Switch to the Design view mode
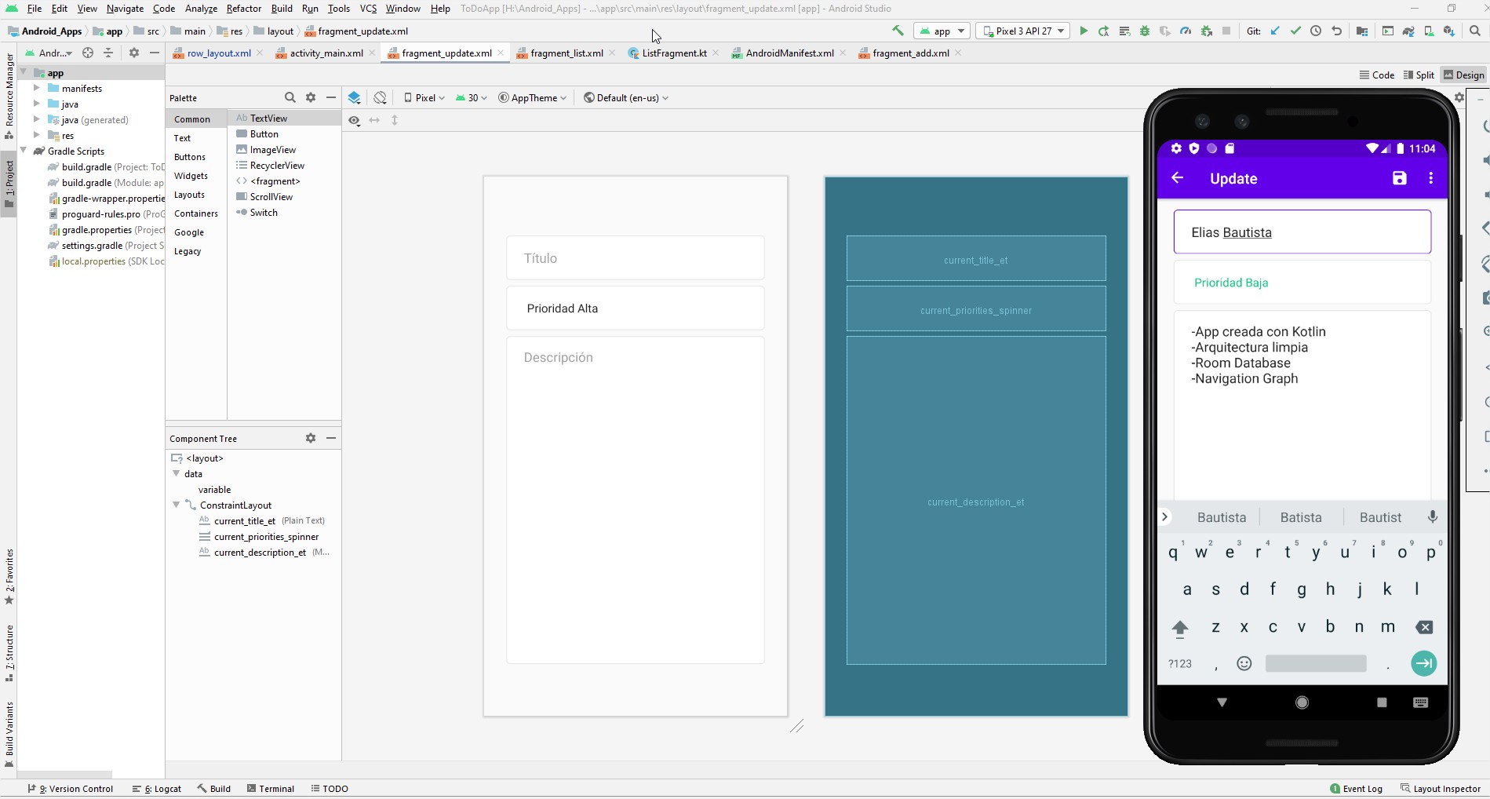This screenshot has height=799, width=1490. [1464, 75]
